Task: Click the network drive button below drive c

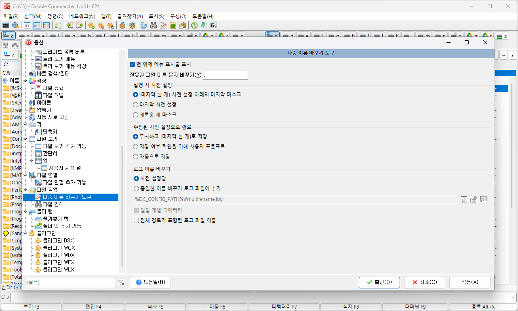Action: click(x=11, y=45)
